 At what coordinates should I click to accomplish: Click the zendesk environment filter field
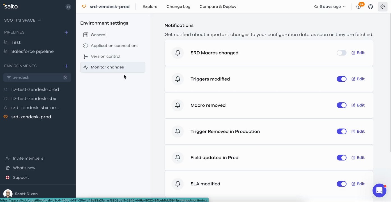click(34, 77)
